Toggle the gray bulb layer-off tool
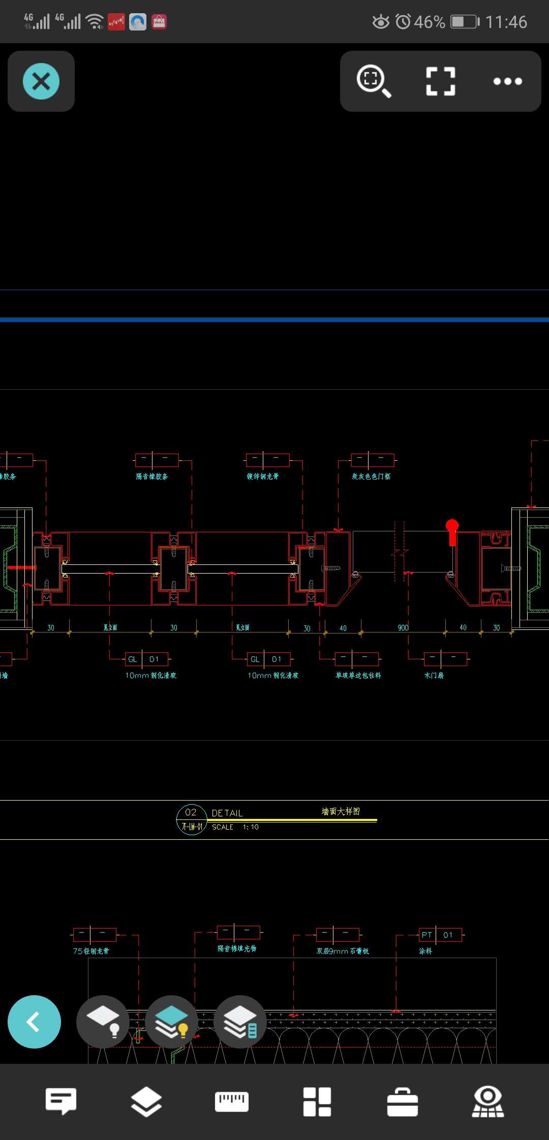The image size is (549, 1140). (x=103, y=1022)
